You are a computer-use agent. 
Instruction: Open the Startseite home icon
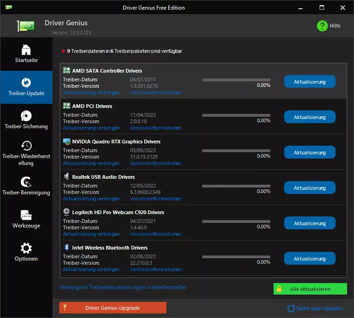26,50
